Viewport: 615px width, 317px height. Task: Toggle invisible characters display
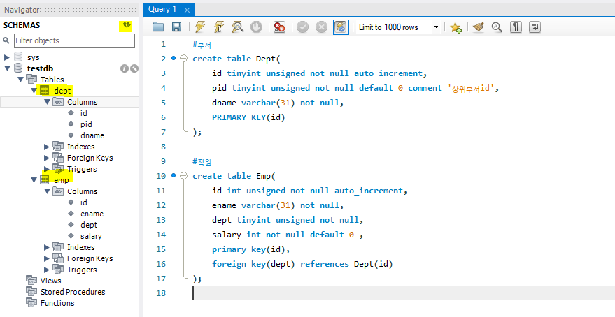tap(516, 27)
